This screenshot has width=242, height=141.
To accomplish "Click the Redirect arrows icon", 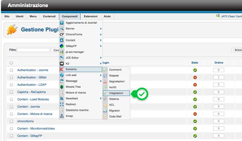I will [62, 104].
